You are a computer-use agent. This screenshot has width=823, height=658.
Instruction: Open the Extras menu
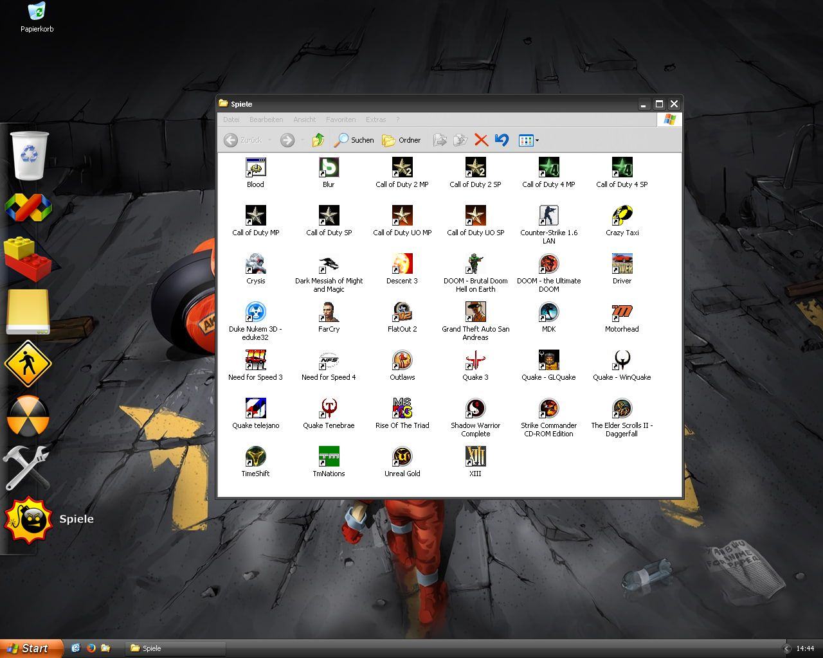[376, 120]
